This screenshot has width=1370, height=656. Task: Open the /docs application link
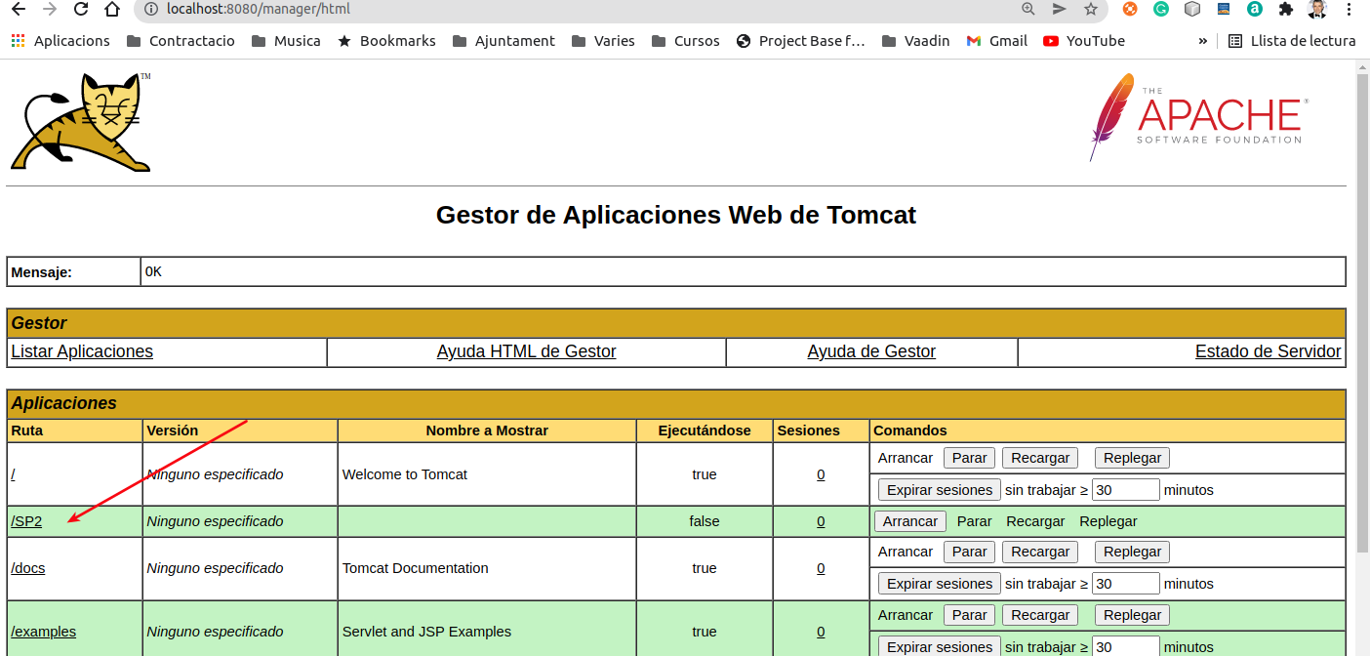(28, 568)
